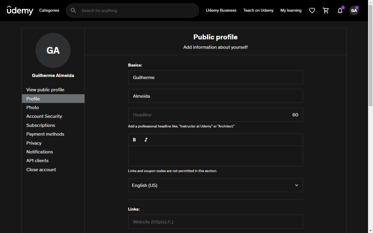The image size is (373, 233).
Task: Apply italic formatting in the description editor
Action: tap(146, 140)
